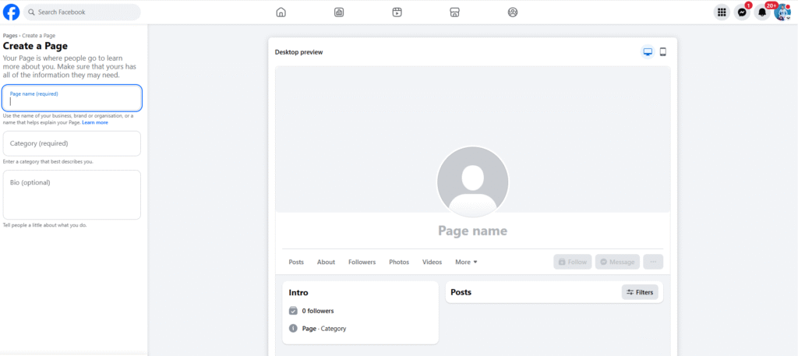This screenshot has width=798, height=356.
Task: Click the Learn more link
Action: [95, 123]
